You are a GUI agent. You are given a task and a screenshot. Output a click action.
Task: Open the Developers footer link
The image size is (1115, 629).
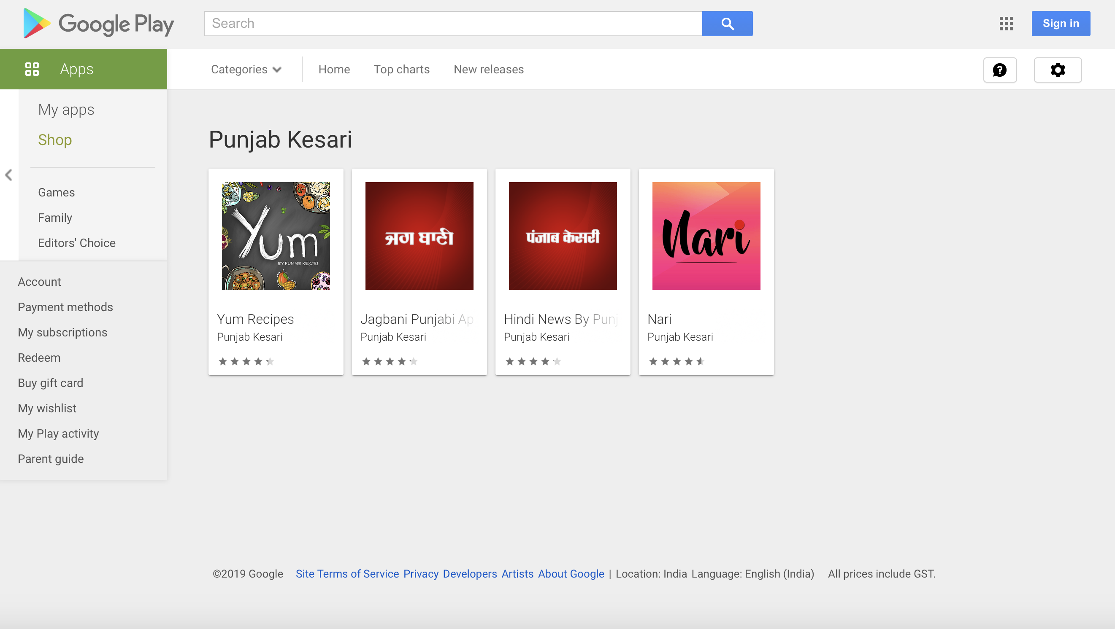point(470,574)
